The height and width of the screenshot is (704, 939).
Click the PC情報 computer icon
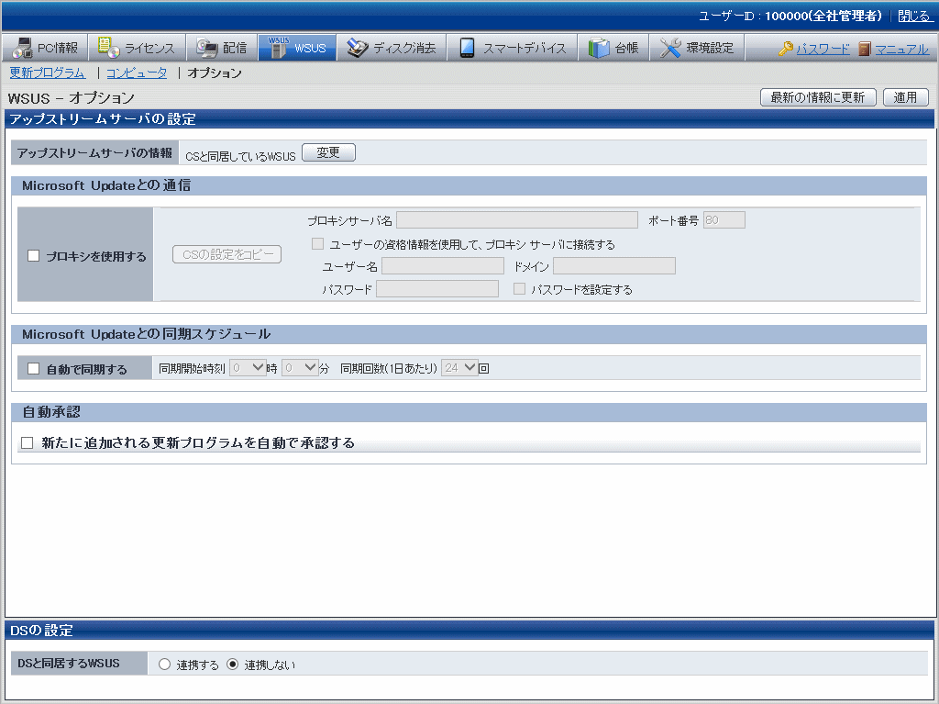22,48
